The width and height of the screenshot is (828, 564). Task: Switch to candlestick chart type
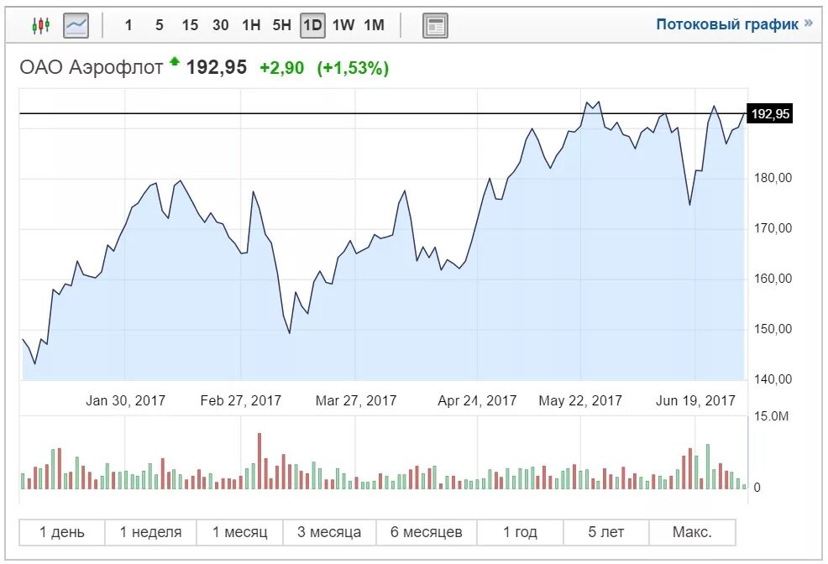coord(40,25)
